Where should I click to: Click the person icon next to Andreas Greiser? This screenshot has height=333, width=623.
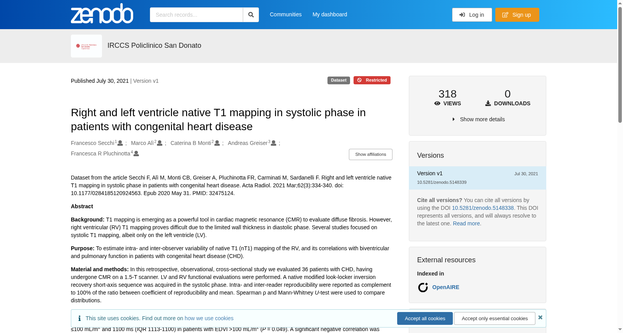[274, 143]
